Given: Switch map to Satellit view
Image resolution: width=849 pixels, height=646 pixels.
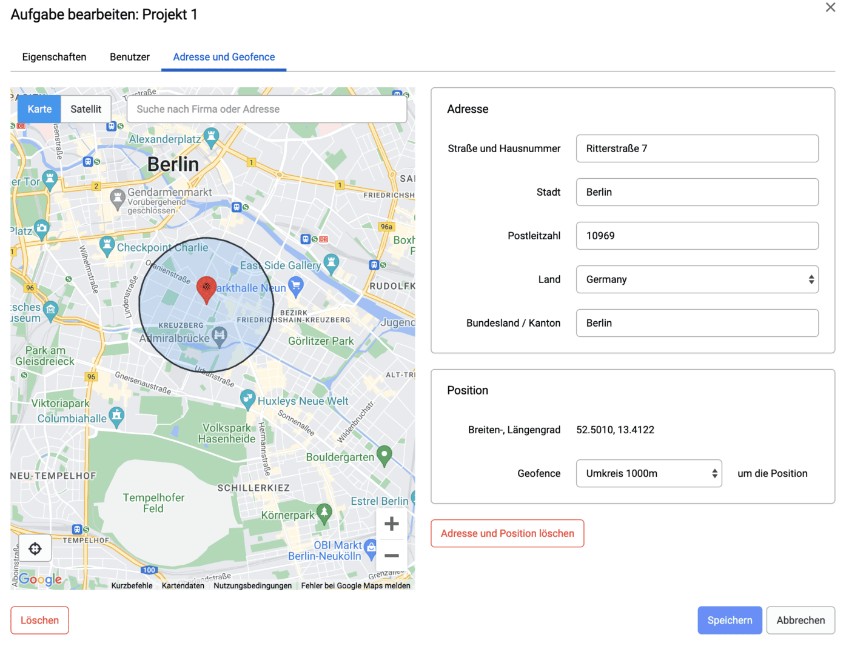Looking at the screenshot, I should pos(86,109).
